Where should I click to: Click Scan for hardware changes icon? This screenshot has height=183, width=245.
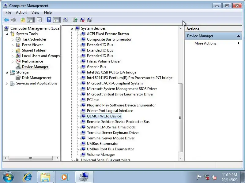pos(66,20)
